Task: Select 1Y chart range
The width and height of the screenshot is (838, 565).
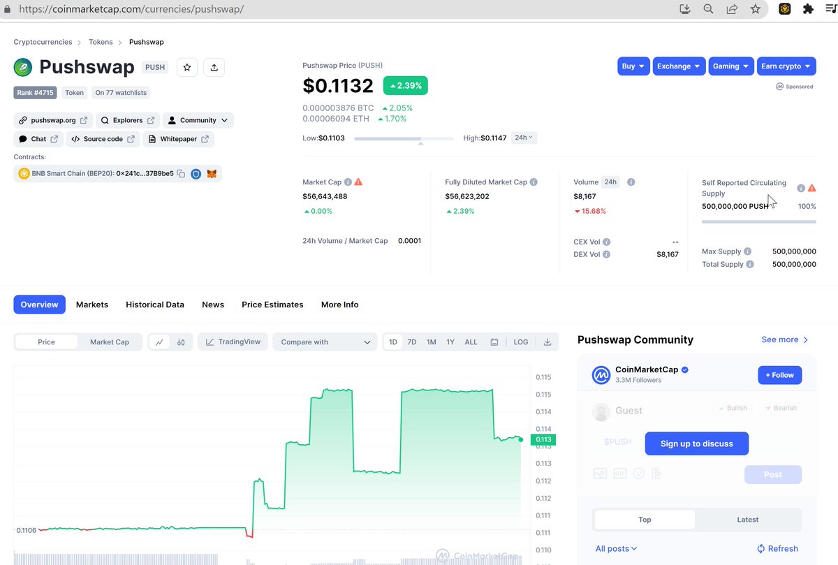Action: [x=450, y=342]
